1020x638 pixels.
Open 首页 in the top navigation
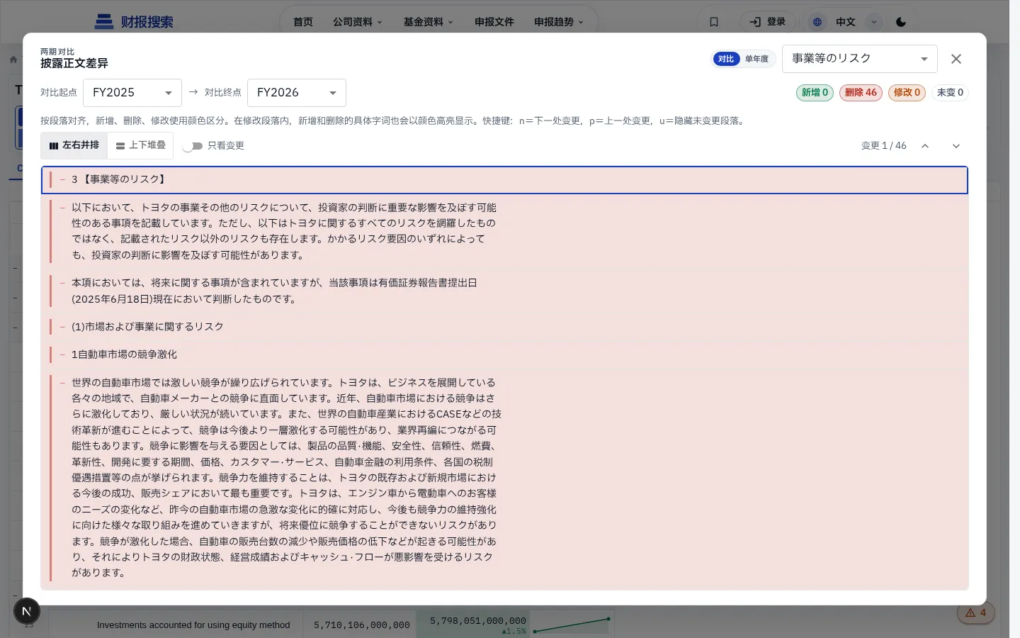pos(303,22)
